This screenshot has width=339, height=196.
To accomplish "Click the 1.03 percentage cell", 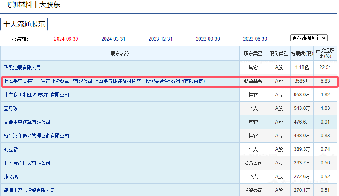I will point(325,108).
